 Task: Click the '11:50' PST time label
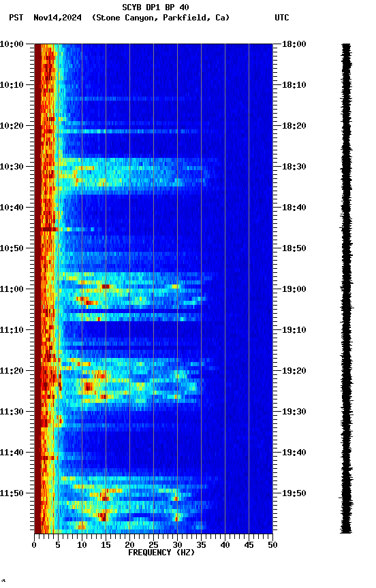click(12, 493)
